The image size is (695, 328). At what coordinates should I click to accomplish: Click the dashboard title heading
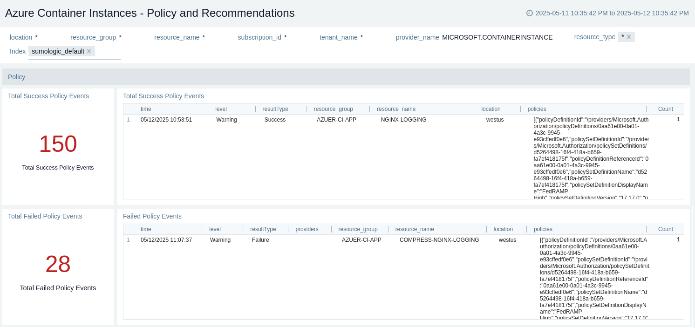pyautogui.click(x=150, y=13)
